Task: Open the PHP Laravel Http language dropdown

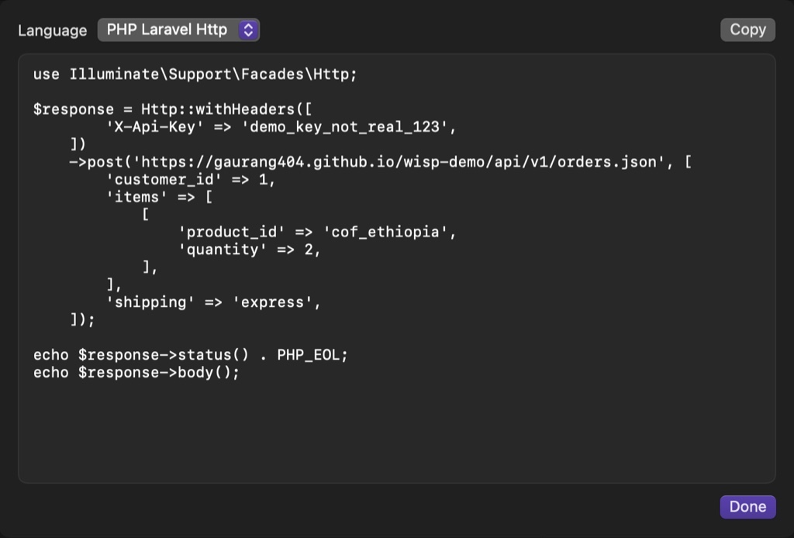Action: tap(178, 30)
